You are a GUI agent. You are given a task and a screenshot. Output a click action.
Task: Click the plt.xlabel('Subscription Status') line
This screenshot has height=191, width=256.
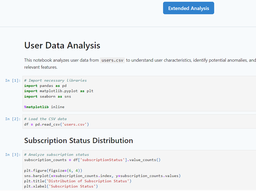61,187
